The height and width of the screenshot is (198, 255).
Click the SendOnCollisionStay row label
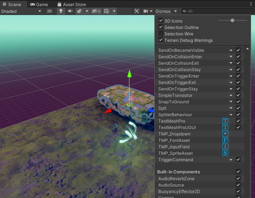[x=180, y=70]
